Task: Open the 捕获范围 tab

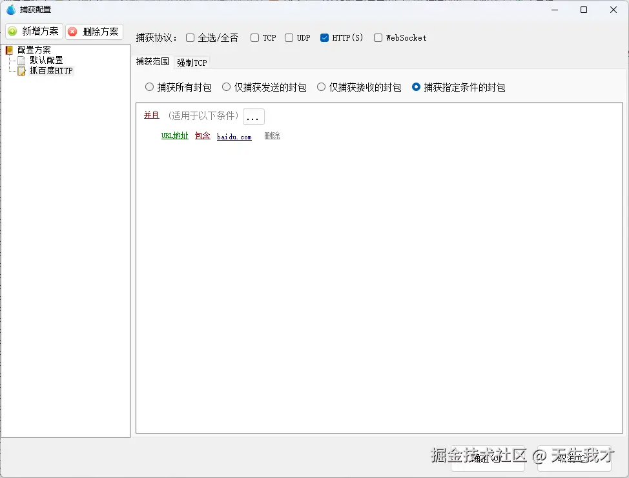Action: pos(152,62)
